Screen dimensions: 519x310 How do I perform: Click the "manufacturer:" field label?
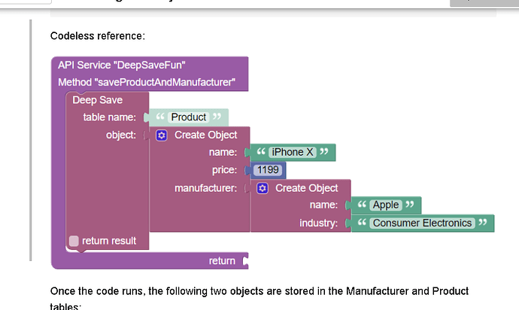click(x=206, y=188)
